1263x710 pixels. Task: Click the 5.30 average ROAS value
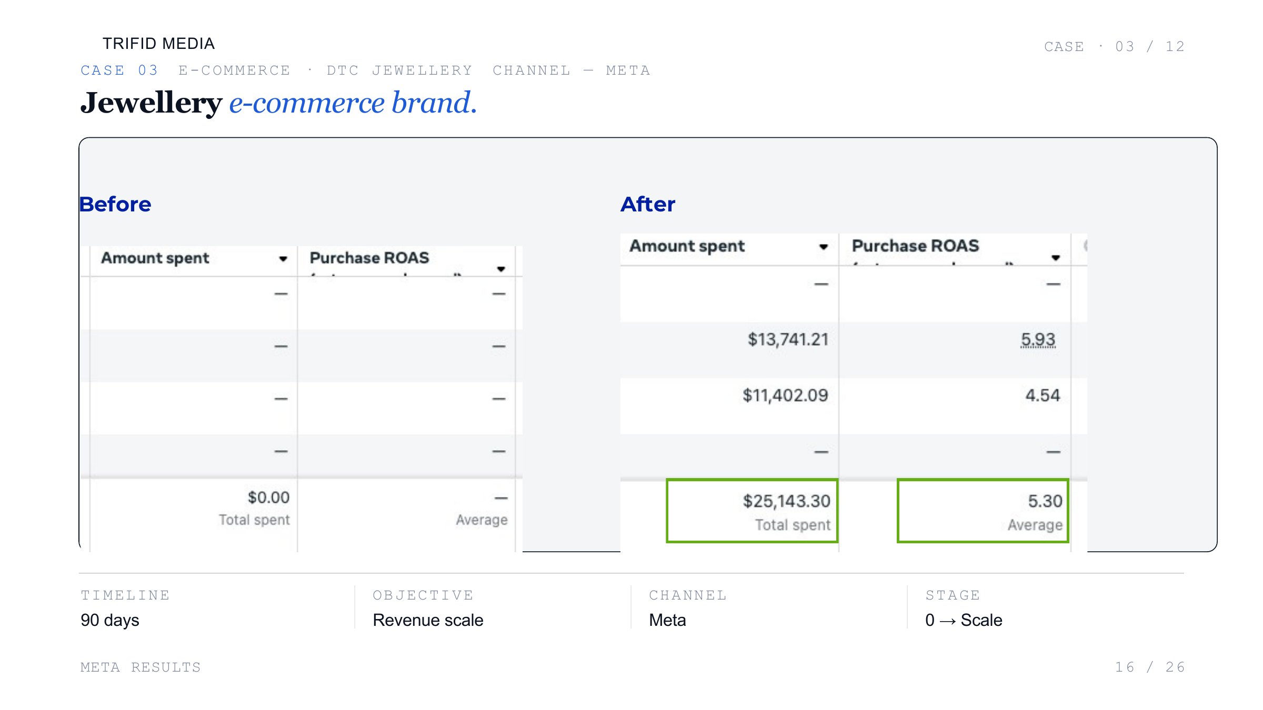(1045, 501)
